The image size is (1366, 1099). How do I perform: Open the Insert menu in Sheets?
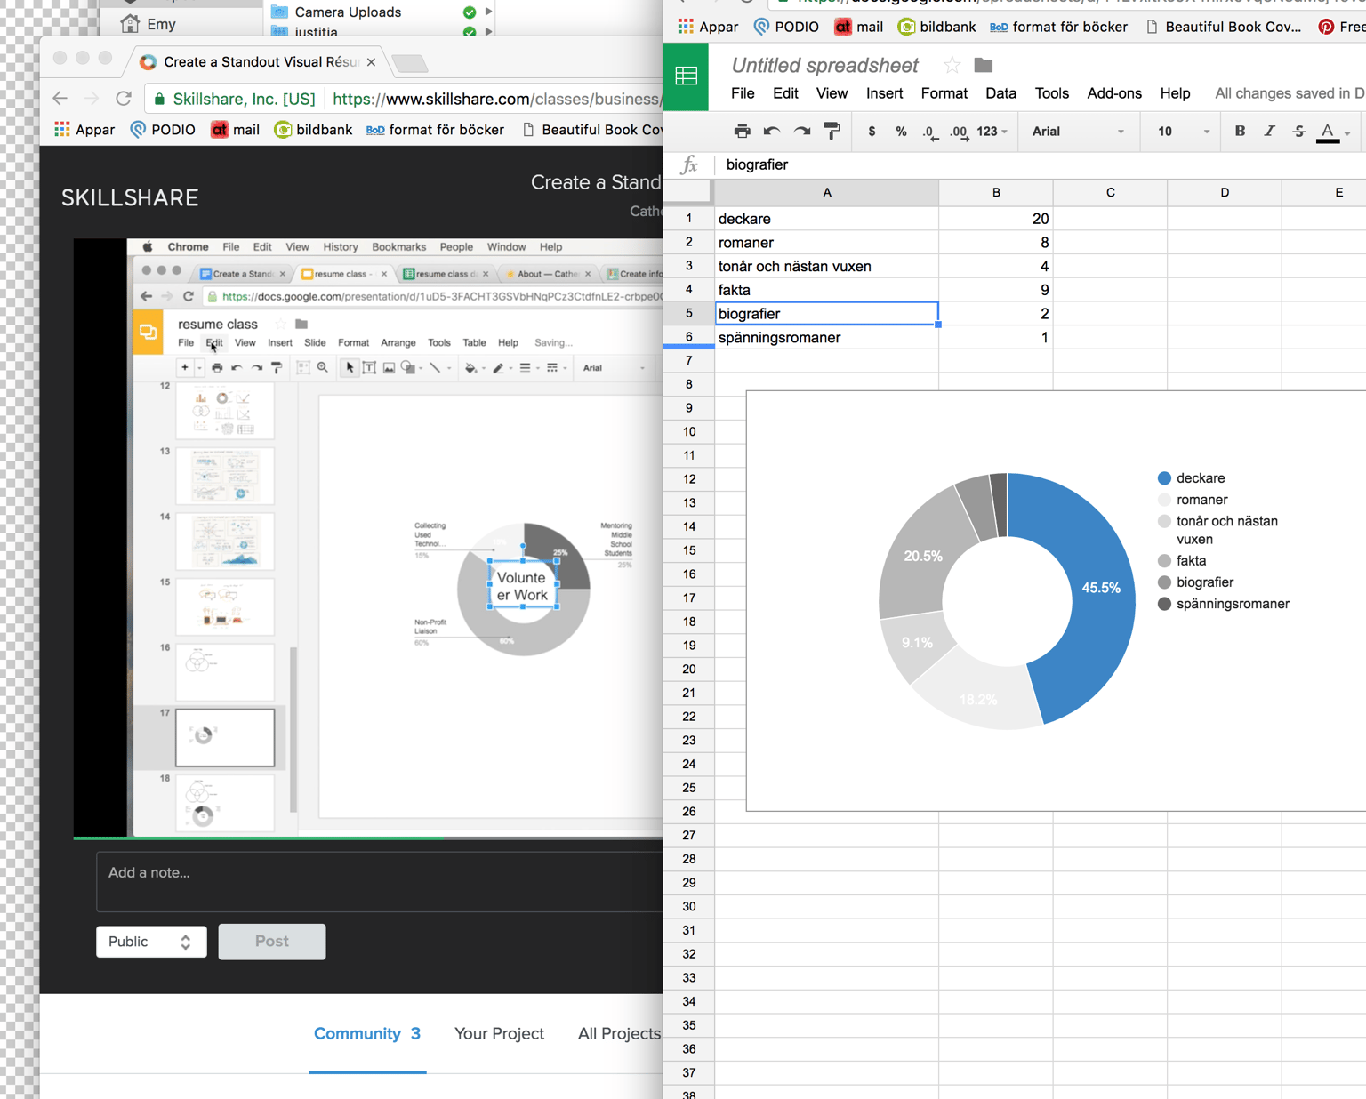click(x=884, y=93)
